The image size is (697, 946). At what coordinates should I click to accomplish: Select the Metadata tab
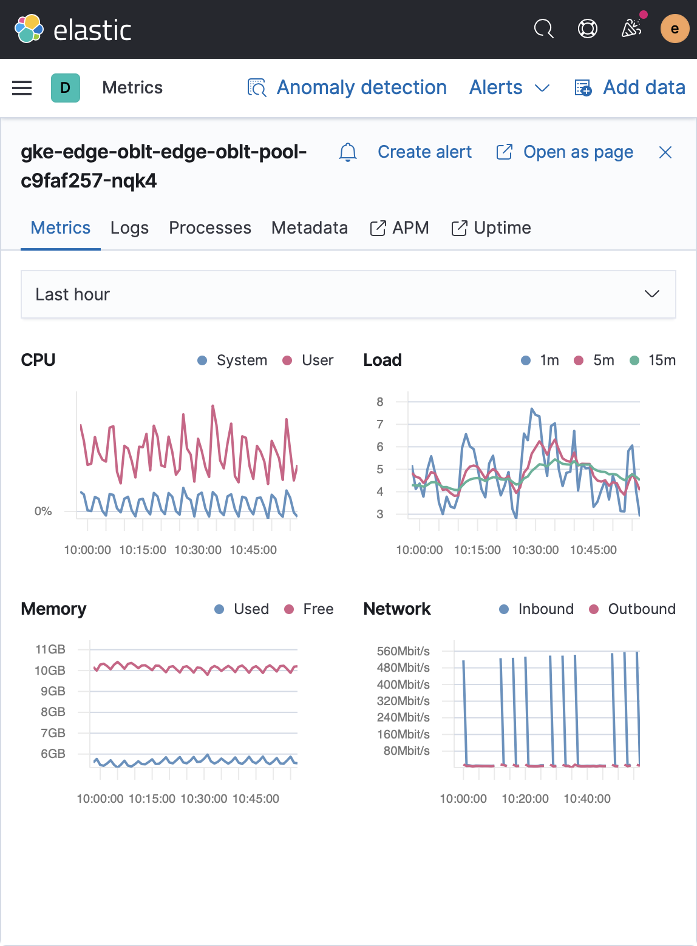pyautogui.click(x=309, y=228)
